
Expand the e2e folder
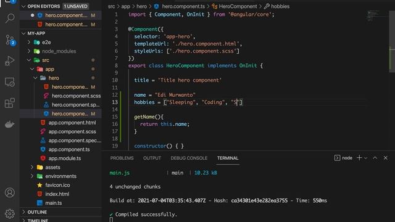29,43
